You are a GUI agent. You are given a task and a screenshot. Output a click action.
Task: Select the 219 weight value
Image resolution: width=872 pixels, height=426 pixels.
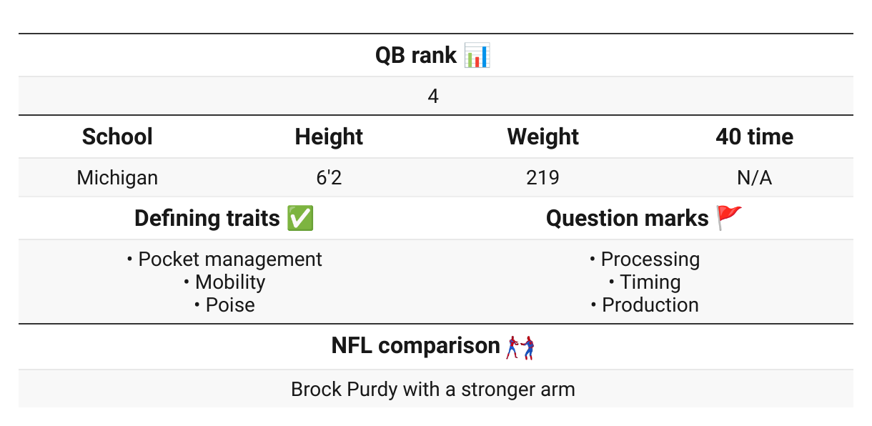[542, 177]
